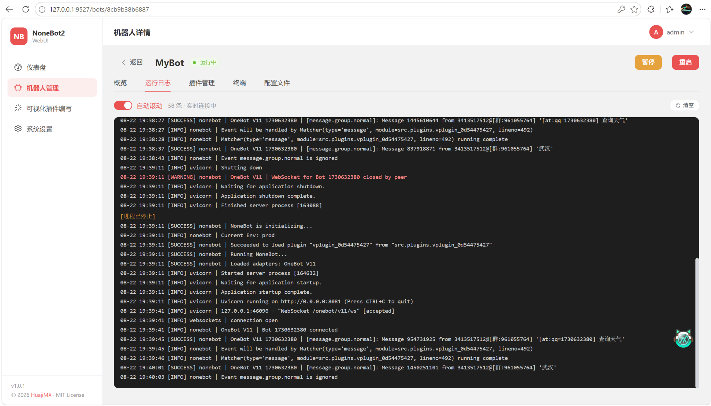Click the 'connection open' log line

pos(199,320)
